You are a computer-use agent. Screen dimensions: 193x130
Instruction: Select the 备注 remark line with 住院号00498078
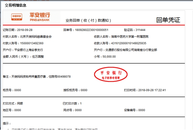coord(37,77)
